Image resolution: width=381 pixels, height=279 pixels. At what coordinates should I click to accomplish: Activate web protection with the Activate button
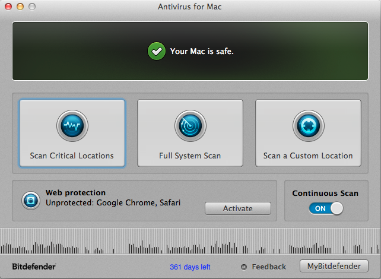coord(237,208)
